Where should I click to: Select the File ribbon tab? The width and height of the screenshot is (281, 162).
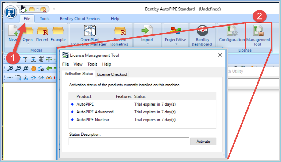click(x=27, y=19)
